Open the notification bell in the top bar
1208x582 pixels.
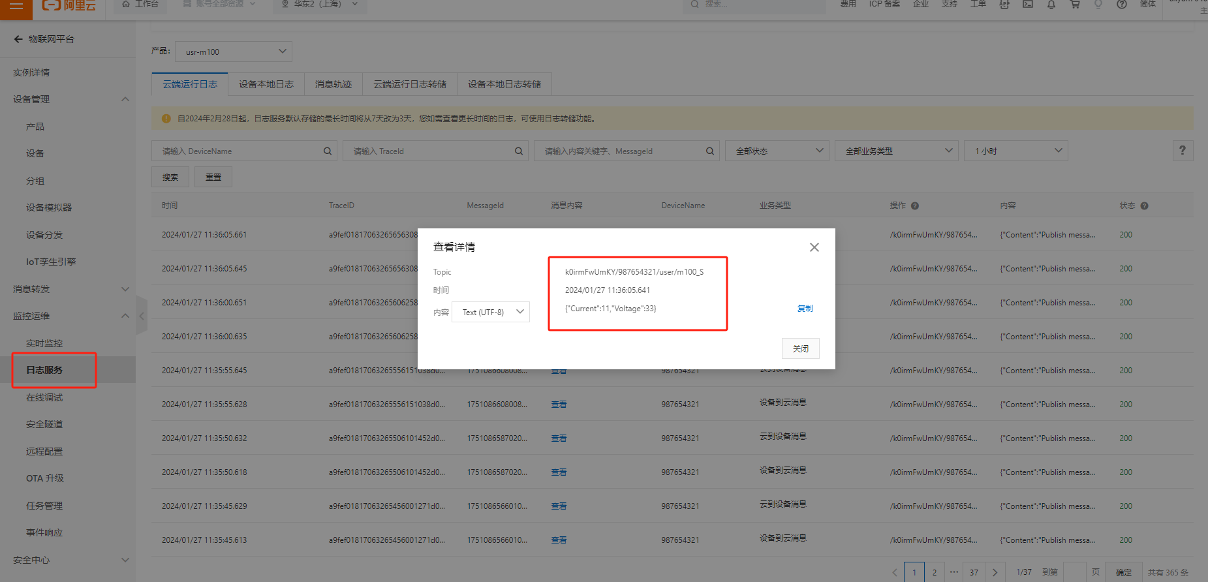1051,5
